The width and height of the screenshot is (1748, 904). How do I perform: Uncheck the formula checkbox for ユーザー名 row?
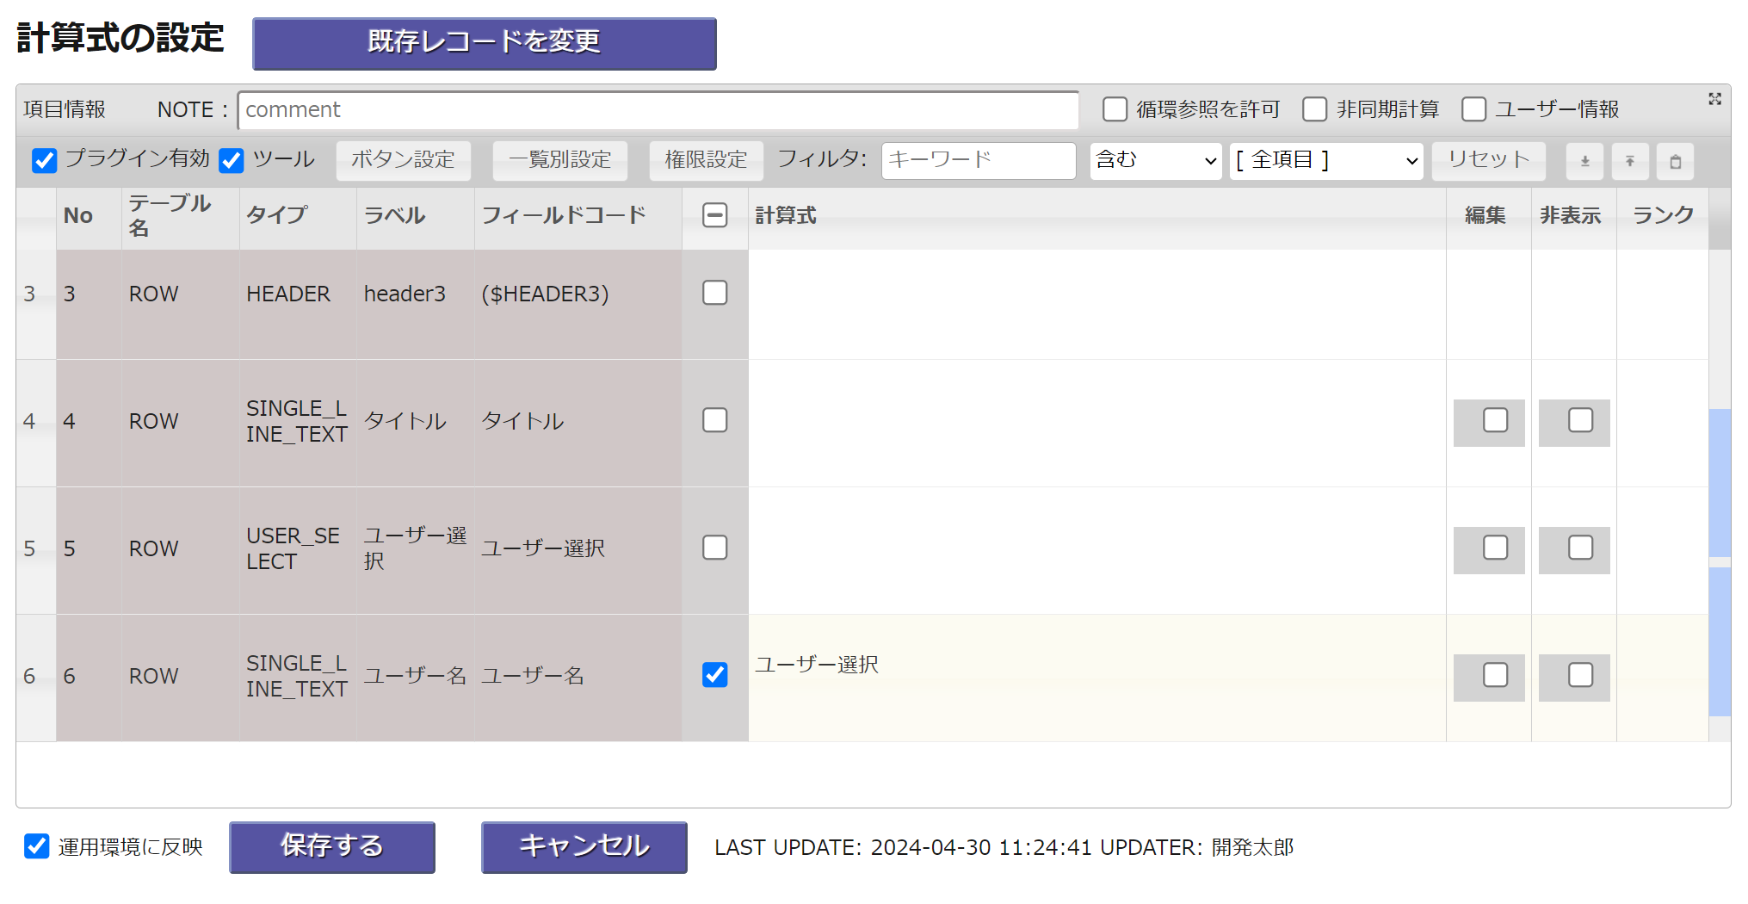[715, 675]
